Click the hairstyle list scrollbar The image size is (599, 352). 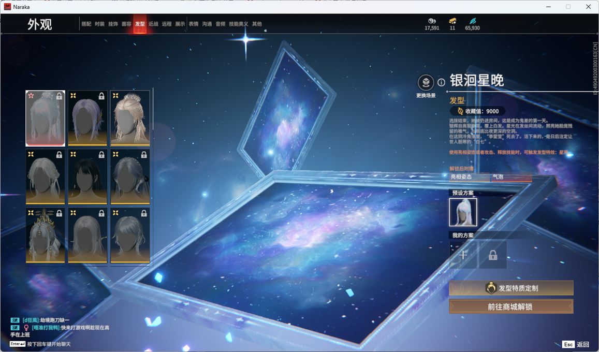point(153,109)
